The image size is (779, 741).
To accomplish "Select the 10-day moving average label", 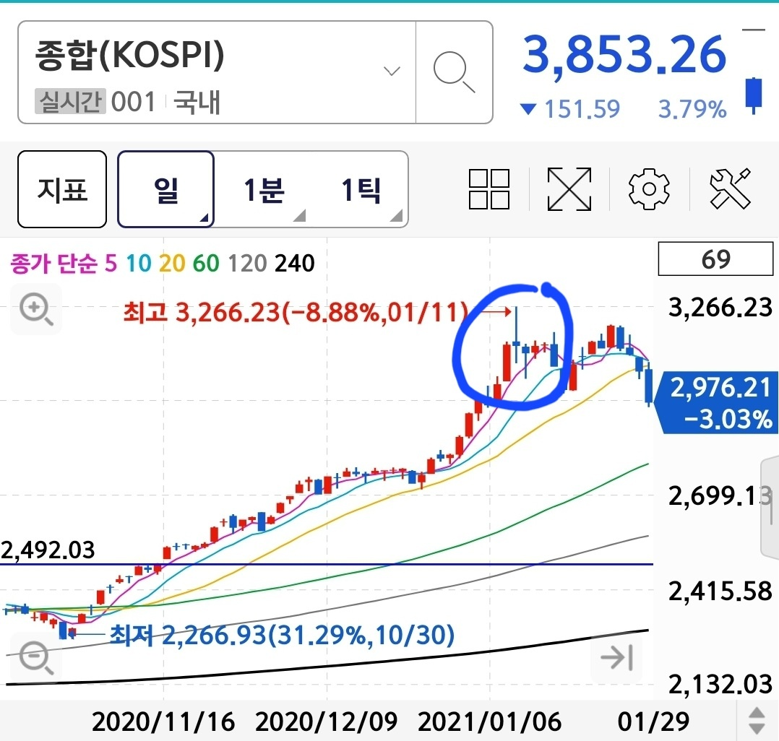I will [x=138, y=263].
